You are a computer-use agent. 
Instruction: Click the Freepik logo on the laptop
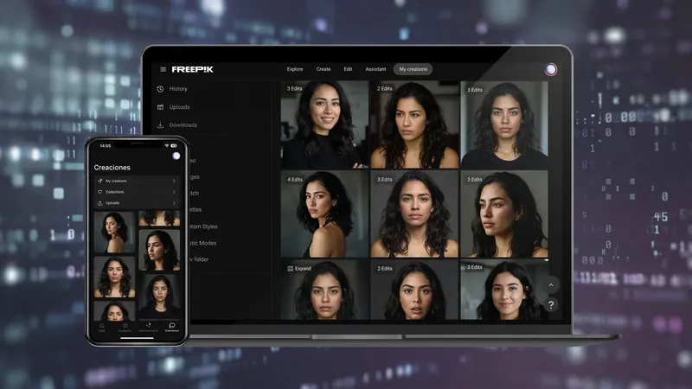coord(192,69)
